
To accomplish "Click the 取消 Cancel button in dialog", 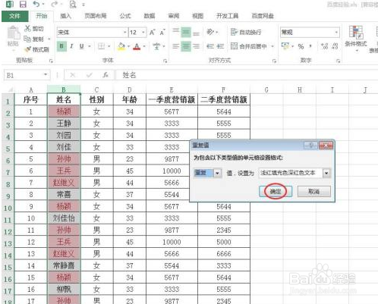I will (313, 191).
